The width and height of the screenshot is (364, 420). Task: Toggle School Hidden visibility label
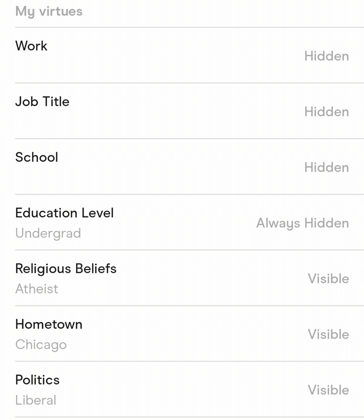[327, 167]
